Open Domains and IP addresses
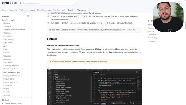 [13, 69]
